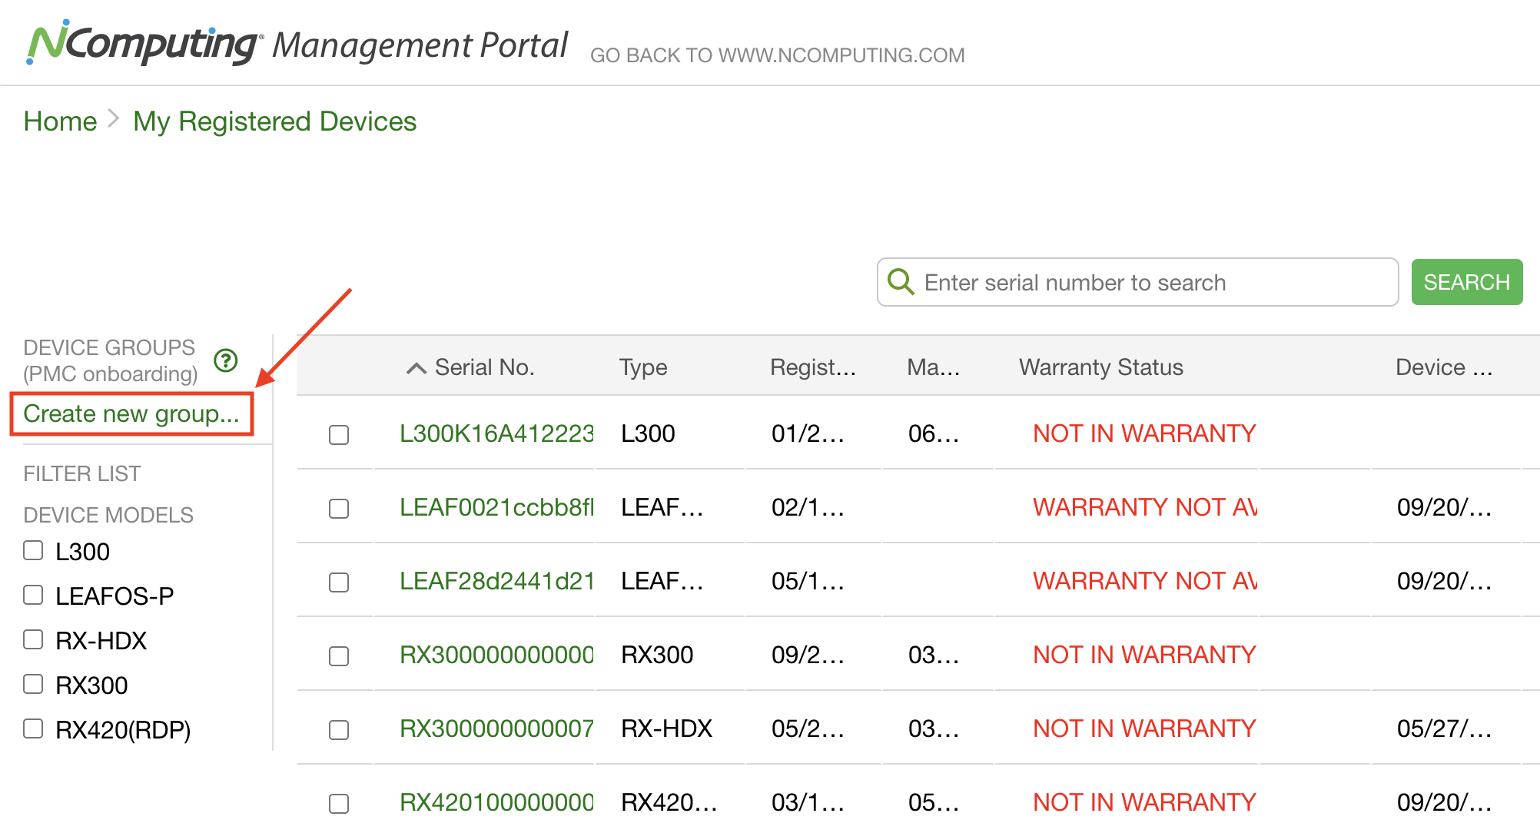
Task: Enable the LEAFOS-P device model filter
Action: (x=33, y=595)
